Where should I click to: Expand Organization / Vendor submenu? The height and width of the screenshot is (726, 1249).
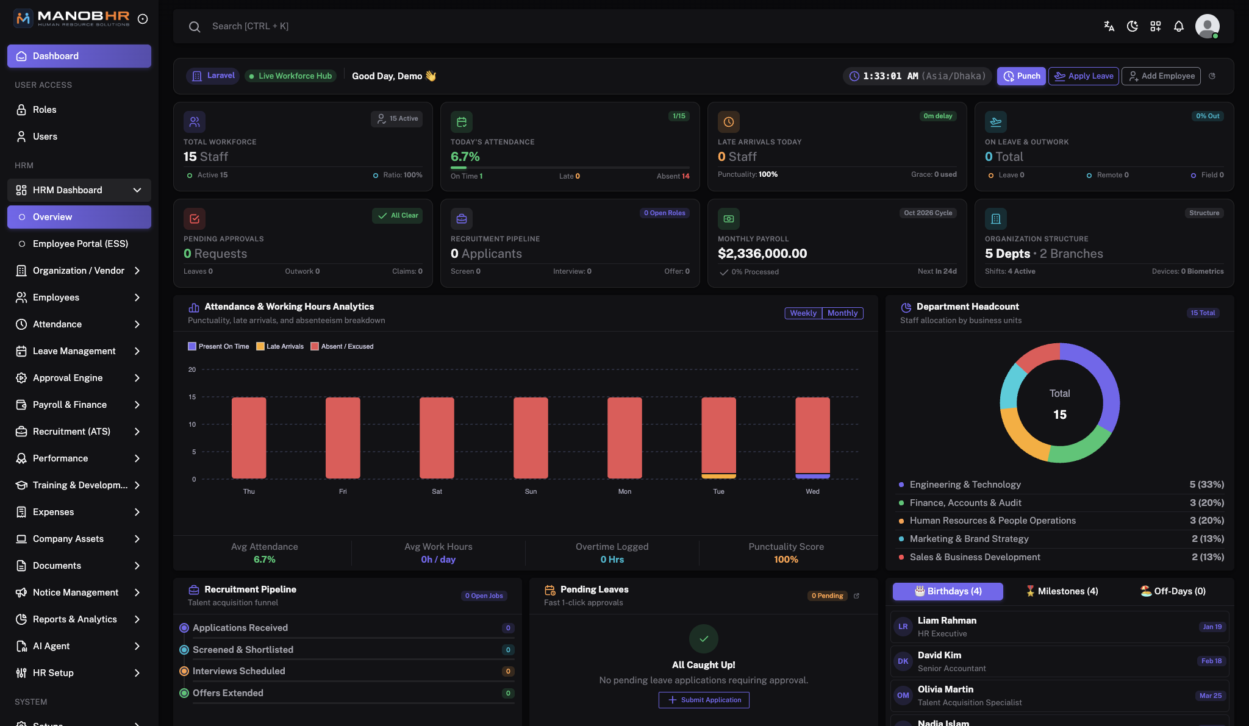[79, 271]
